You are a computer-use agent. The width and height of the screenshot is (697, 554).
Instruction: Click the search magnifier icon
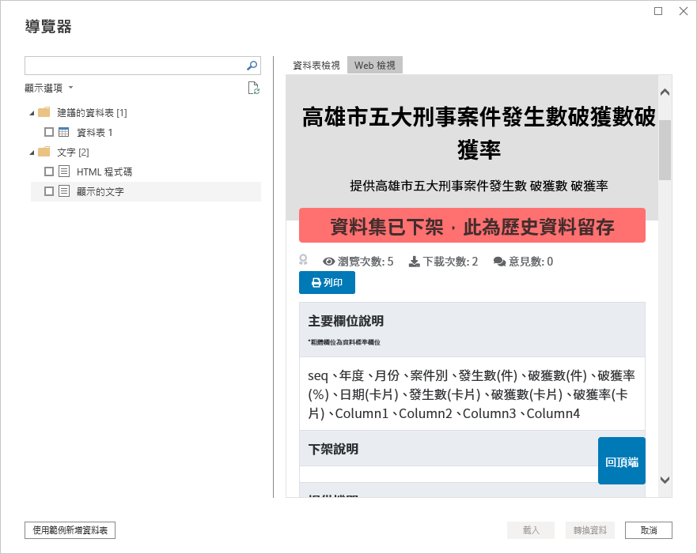tap(252, 66)
